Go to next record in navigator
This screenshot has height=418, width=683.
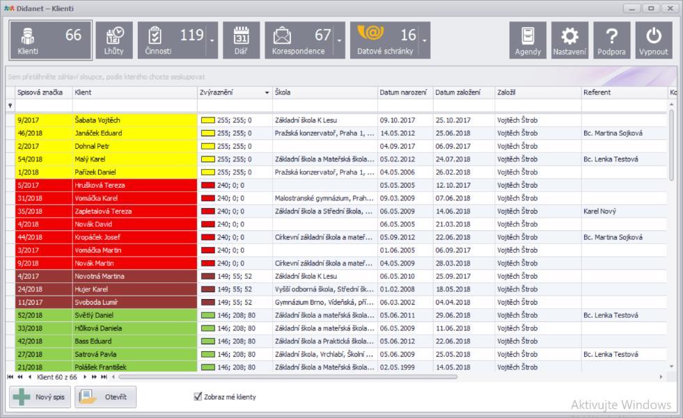85,377
